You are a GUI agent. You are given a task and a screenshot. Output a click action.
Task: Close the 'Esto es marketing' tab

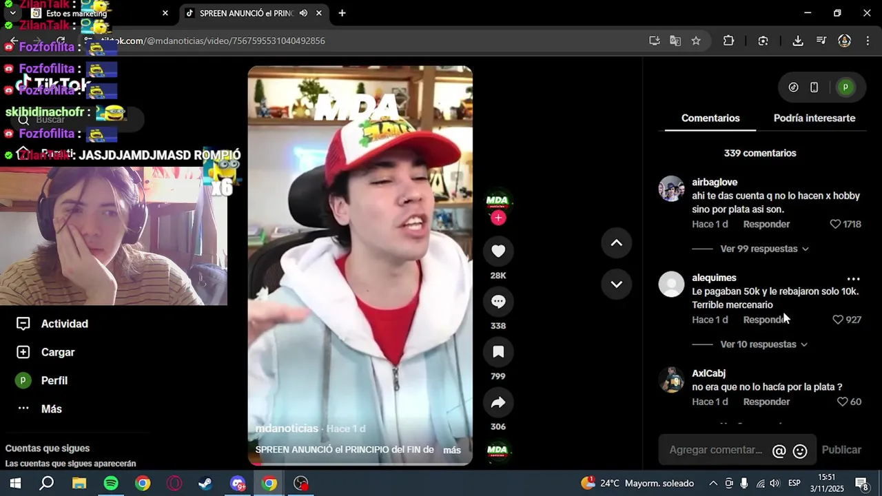coord(165,13)
